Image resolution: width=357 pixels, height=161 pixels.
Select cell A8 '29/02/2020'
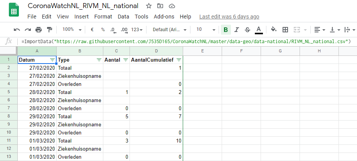click(x=37, y=116)
